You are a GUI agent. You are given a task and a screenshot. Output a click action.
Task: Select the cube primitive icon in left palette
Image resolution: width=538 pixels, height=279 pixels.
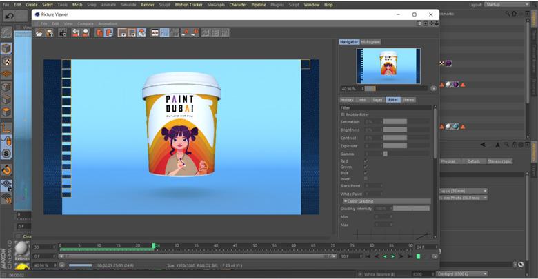click(6, 49)
